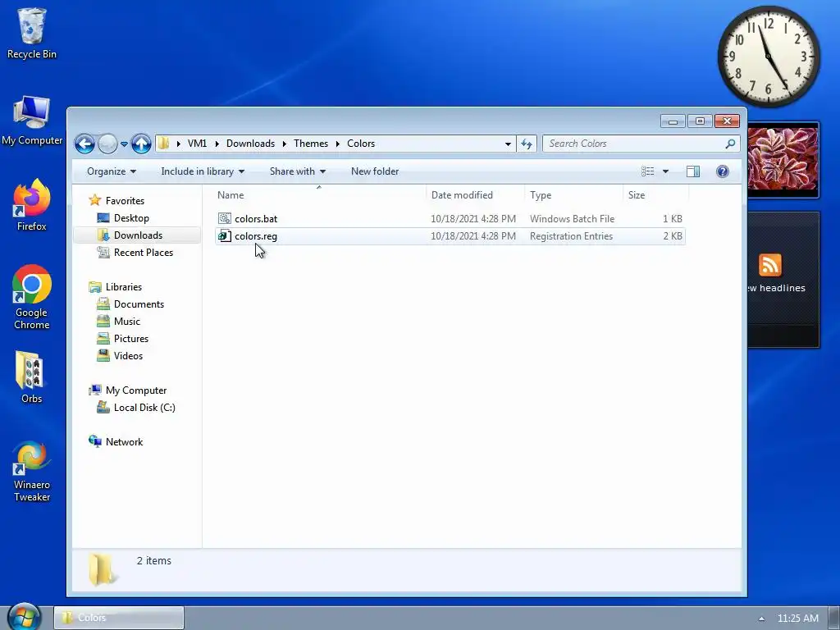
Task: Expand arrow after Themes in address bar
Action: [337, 144]
